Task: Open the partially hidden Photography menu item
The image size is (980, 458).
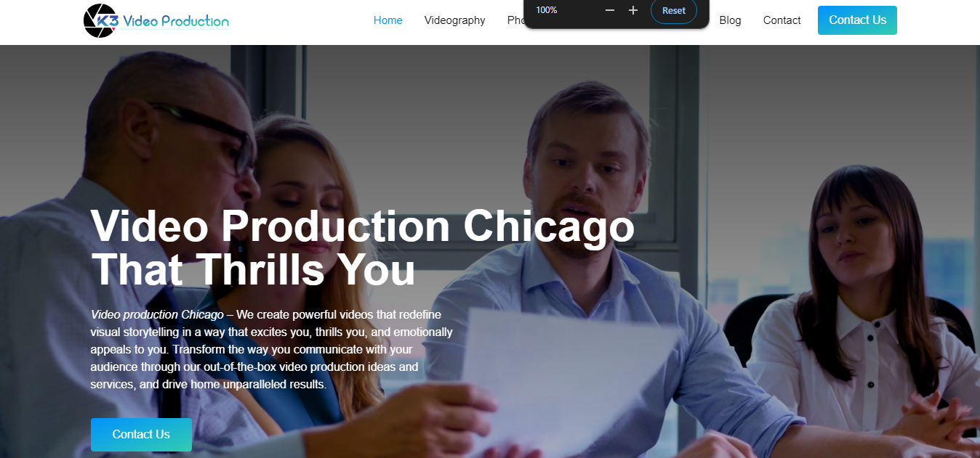Action: (x=515, y=20)
